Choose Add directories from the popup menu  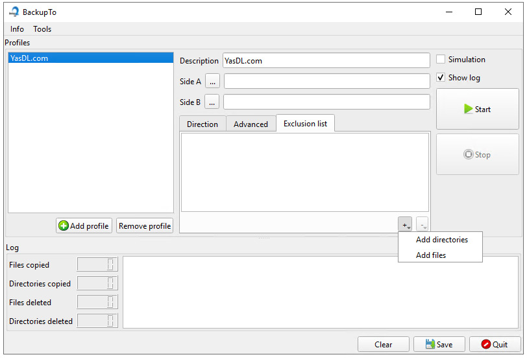[440, 240]
